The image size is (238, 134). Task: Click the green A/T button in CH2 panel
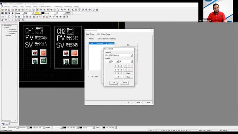click(x=75, y=61)
